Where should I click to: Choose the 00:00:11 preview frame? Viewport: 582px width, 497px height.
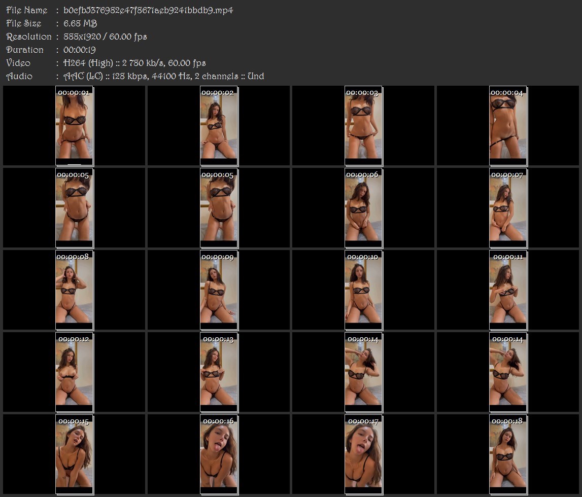(508, 290)
